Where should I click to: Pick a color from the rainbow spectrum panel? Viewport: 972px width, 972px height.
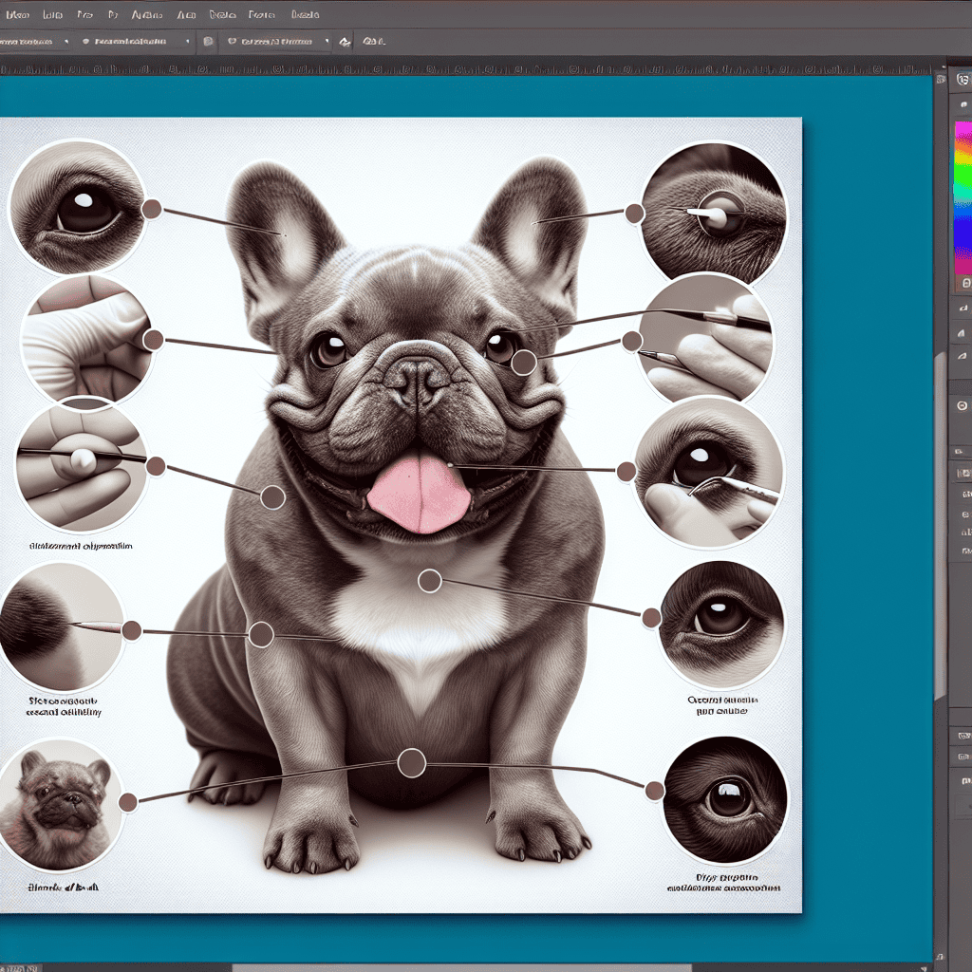pyautogui.click(x=963, y=197)
